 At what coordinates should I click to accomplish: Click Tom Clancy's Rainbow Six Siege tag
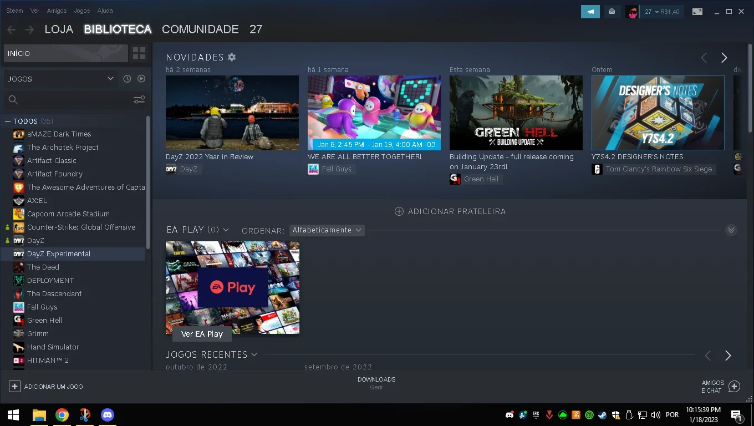point(653,169)
